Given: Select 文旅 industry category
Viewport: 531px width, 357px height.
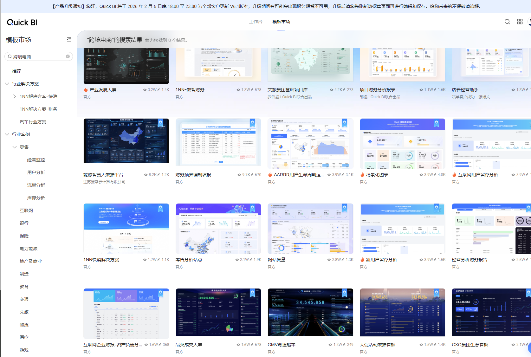Looking at the screenshot, I should pyautogui.click(x=24, y=312).
